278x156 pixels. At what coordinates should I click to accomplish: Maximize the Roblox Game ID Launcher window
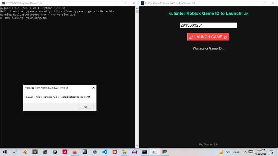(264, 3)
